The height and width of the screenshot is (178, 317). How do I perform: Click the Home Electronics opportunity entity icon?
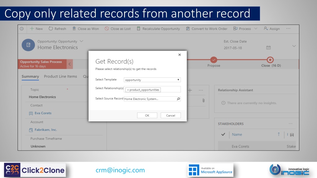click(x=28, y=45)
